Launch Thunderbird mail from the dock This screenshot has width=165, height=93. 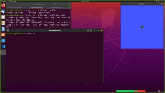[3, 11]
